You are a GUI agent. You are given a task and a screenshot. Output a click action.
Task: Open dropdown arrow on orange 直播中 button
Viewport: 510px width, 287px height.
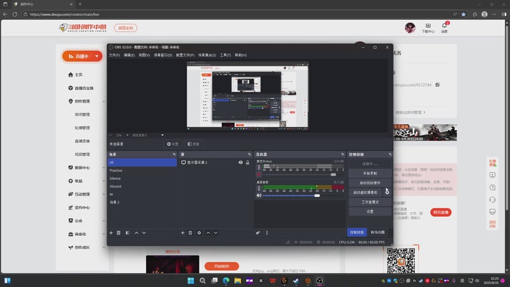97,56
